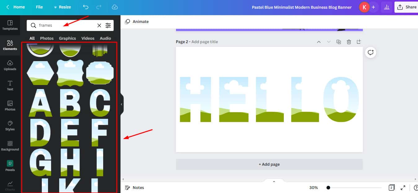Image resolution: width=418 pixels, height=193 pixels.
Task: Move page up with chevron arrow
Action: tap(319, 42)
